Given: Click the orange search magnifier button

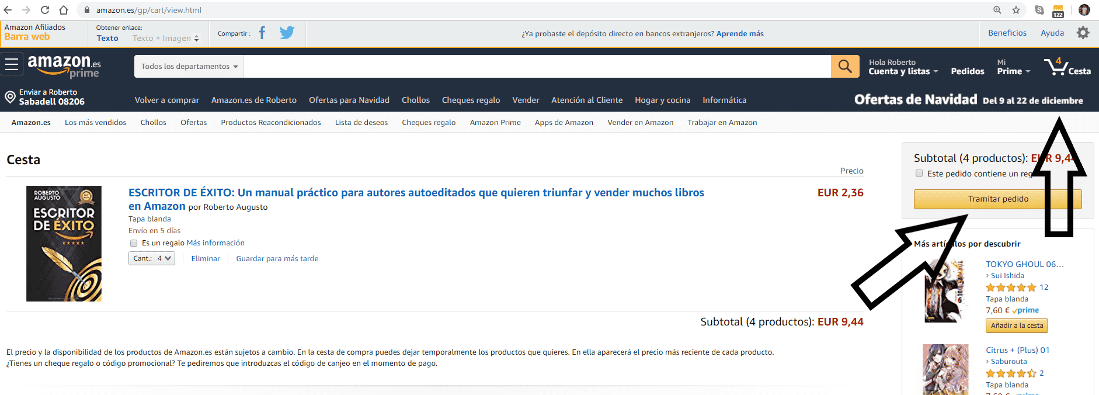Looking at the screenshot, I should tap(845, 66).
